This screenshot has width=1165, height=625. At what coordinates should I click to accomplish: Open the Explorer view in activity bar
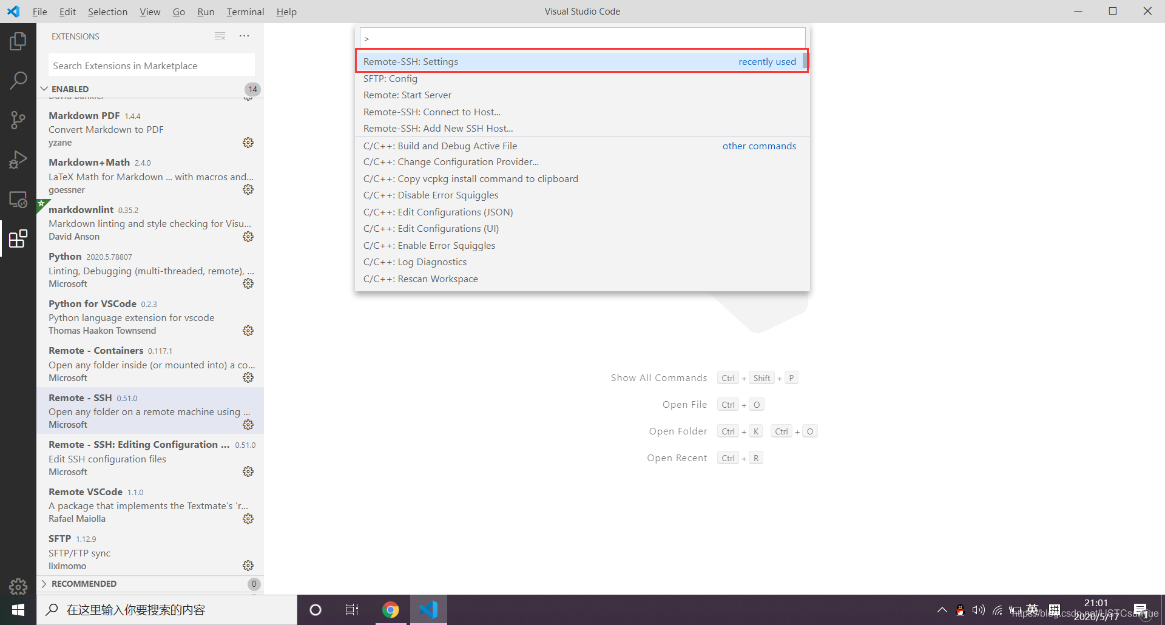pos(18,41)
